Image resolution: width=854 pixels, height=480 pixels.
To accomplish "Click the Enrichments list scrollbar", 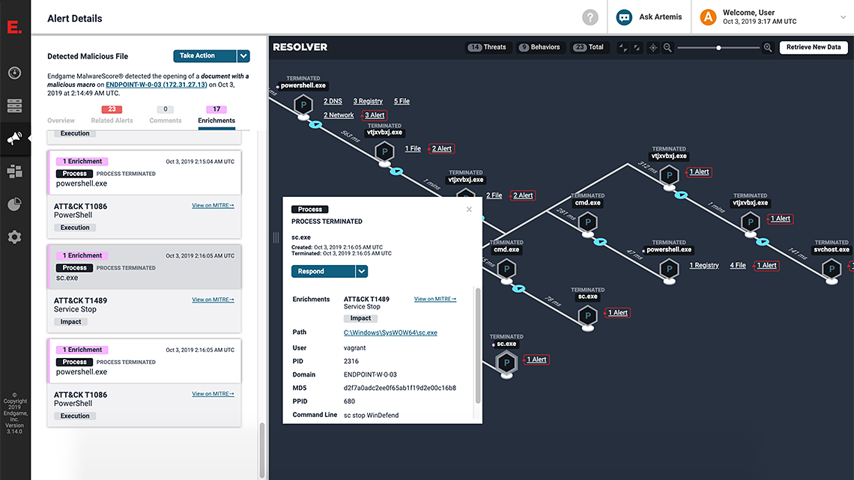I will (x=262, y=449).
